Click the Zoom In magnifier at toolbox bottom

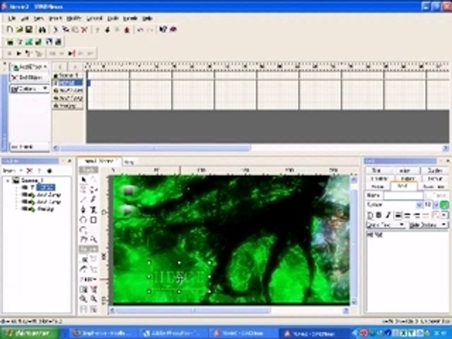[84, 299]
